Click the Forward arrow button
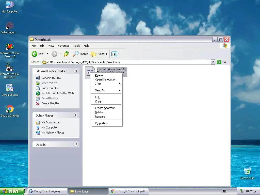260x195 pixels. pos(54,54)
